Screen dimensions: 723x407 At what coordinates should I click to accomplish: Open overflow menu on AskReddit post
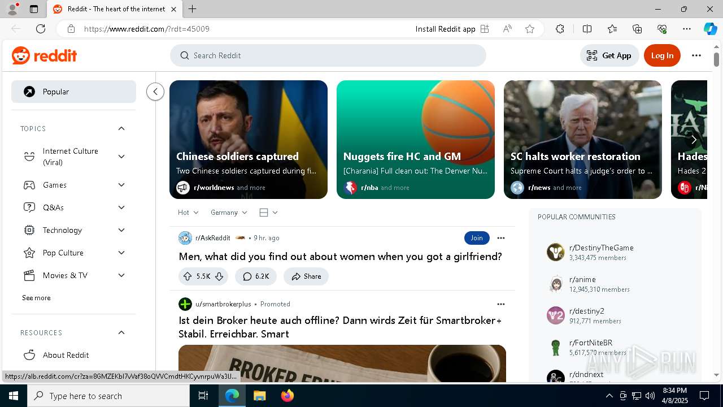coord(501,238)
